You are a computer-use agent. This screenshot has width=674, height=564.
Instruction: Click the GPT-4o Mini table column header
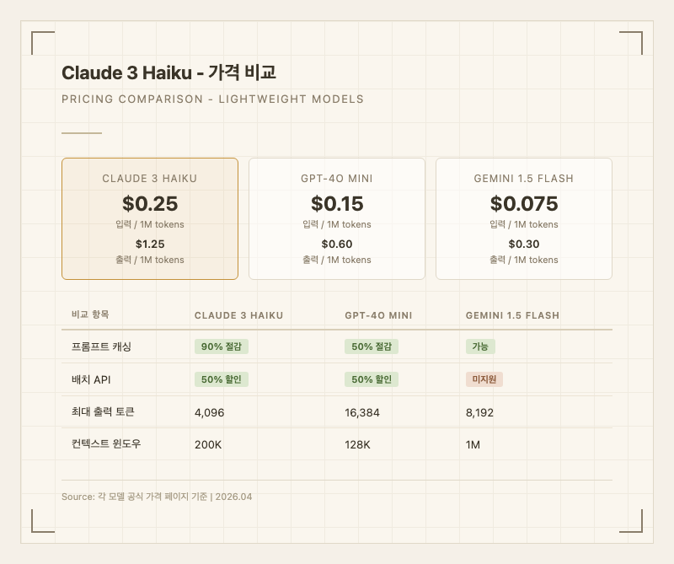point(379,315)
